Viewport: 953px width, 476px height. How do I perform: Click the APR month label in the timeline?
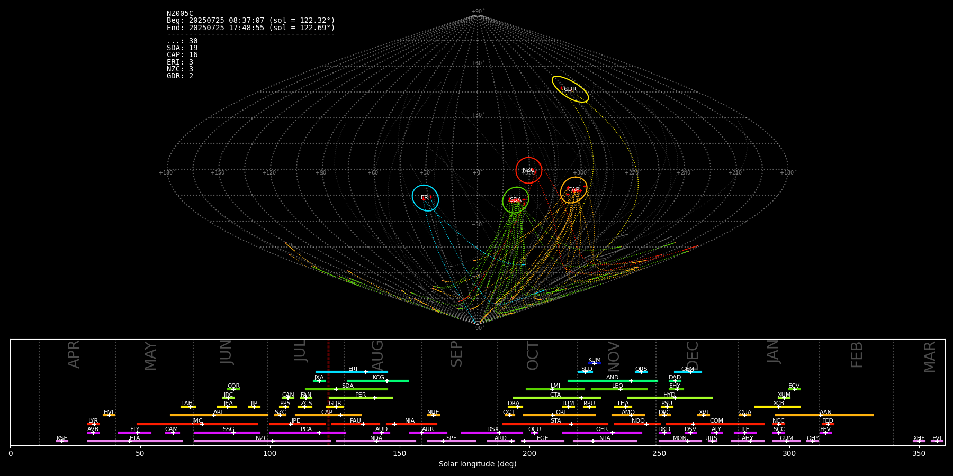74,354
